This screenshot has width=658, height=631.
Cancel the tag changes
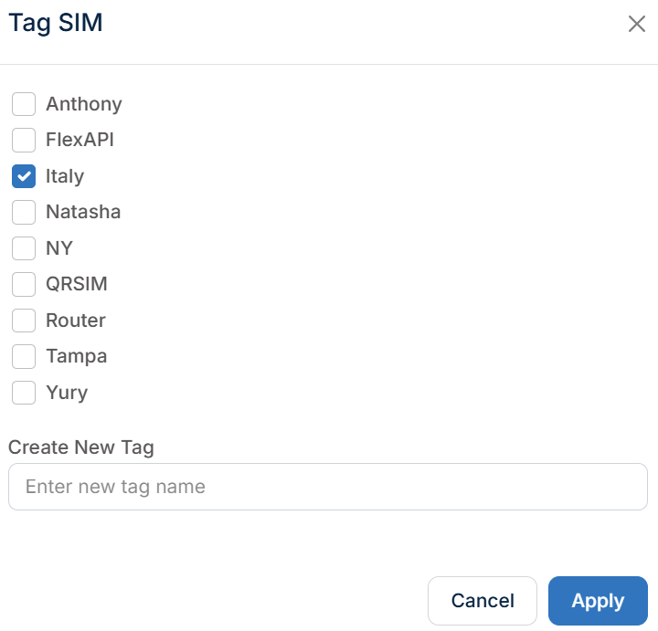(x=483, y=600)
